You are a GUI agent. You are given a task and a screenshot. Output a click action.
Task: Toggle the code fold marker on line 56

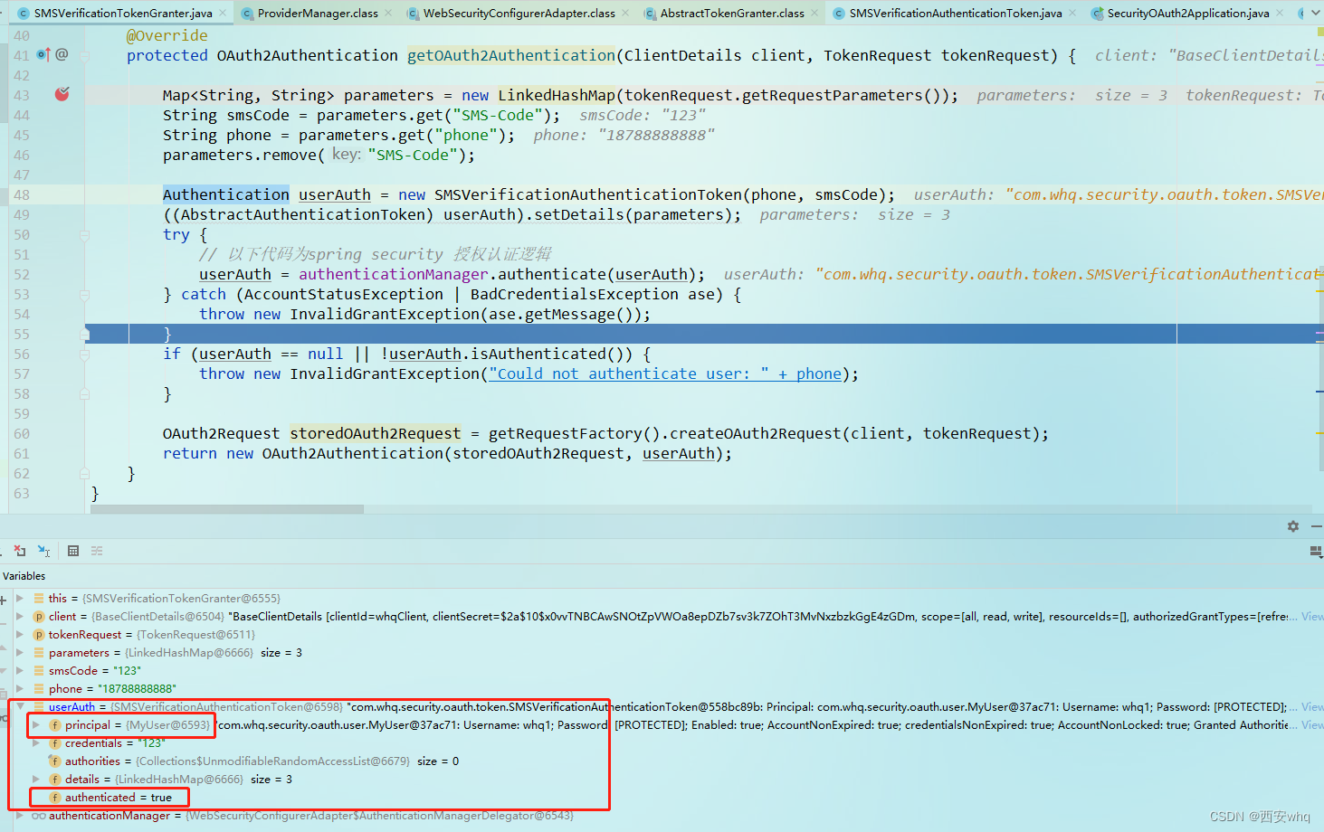[84, 355]
